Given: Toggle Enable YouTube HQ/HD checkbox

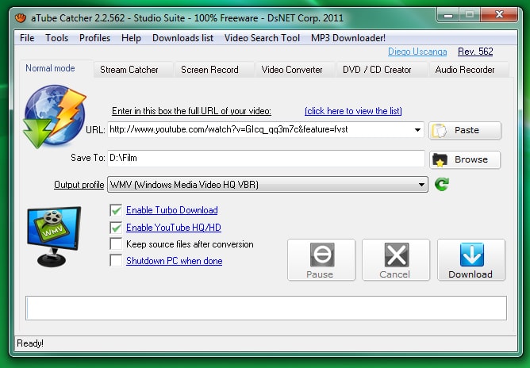Looking at the screenshot, I should [116, 228].
